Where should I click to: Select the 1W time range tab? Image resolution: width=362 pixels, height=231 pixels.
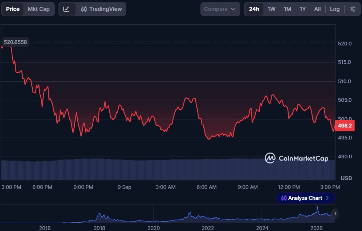point(272,9)
